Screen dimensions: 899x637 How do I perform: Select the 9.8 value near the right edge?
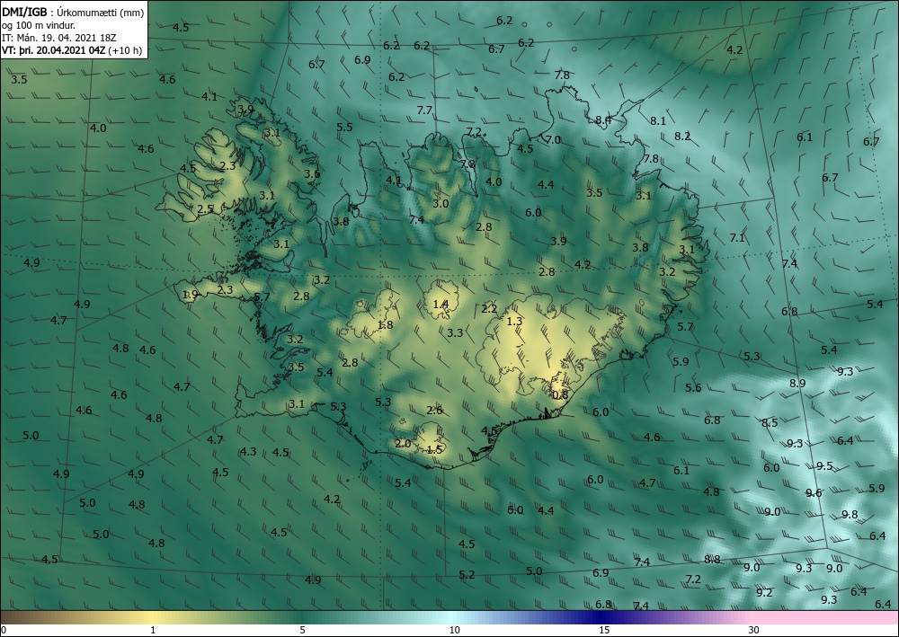(x=850, y=515)
